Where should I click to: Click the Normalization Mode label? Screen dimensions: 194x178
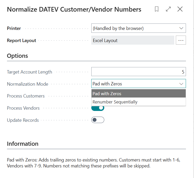pyautogui.click(x=27, y=84)
